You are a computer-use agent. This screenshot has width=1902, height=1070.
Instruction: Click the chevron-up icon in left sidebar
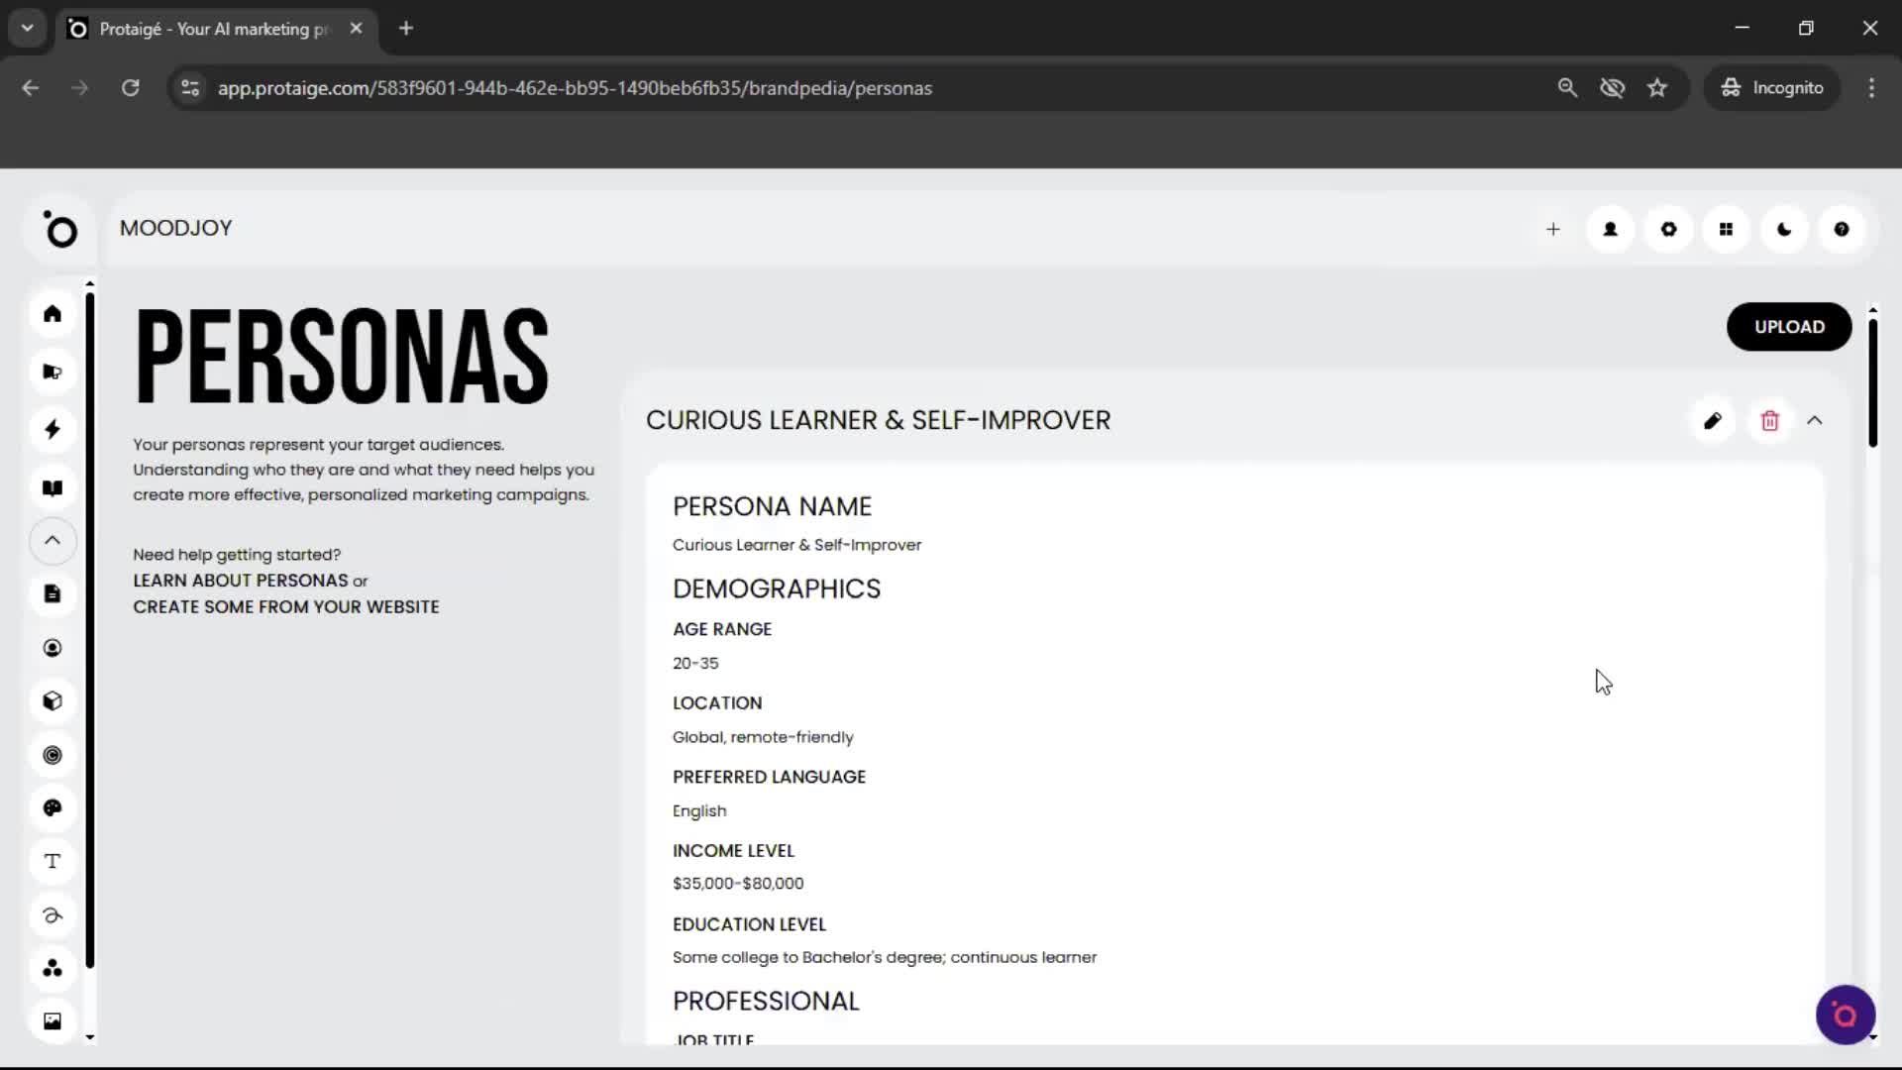pos(52,541)
